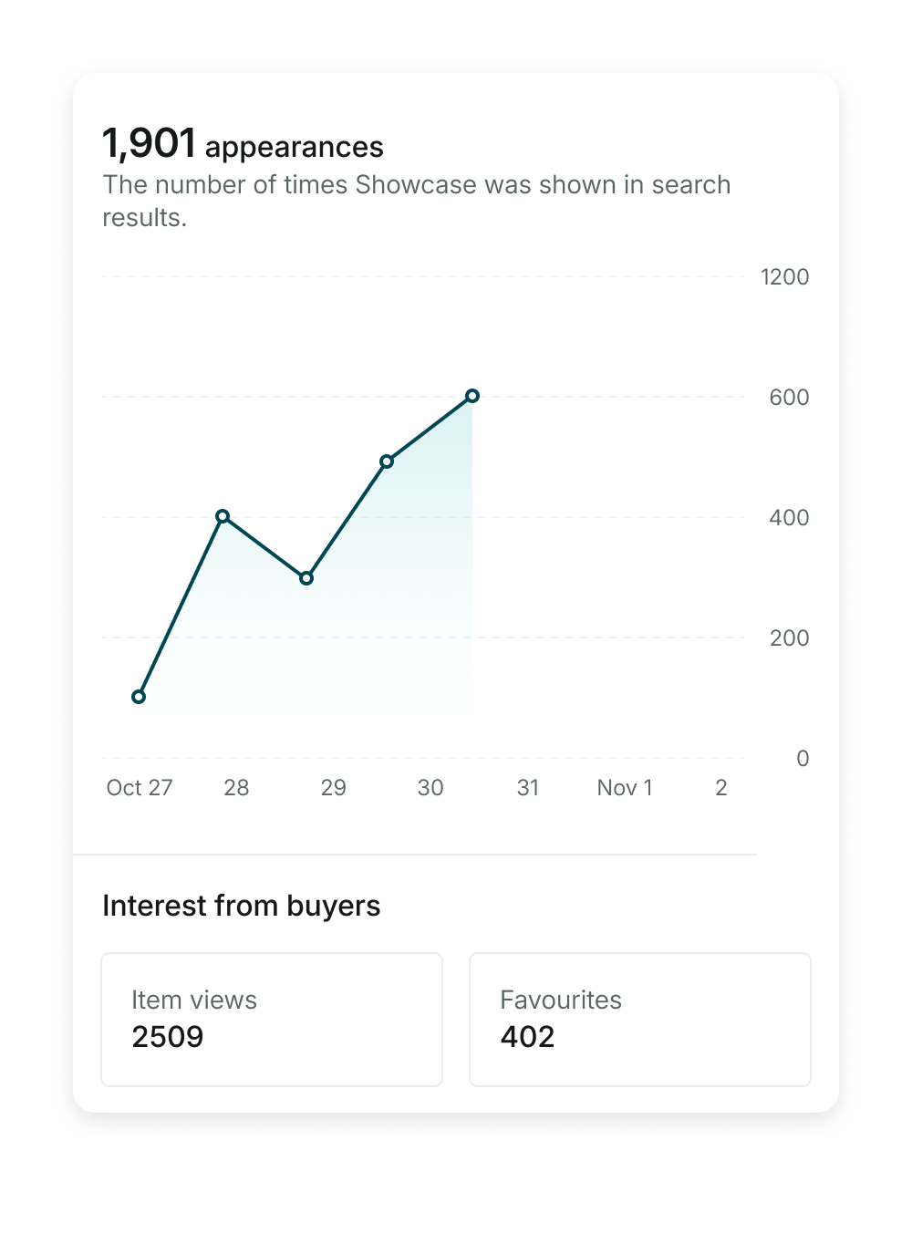Click the Oct 27 axis label
912x1244 pixels.
(140, 788)
